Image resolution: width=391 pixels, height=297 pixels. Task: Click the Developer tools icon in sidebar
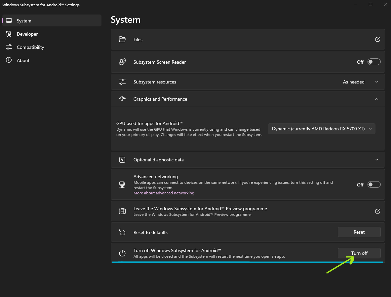tap(9, 34)
